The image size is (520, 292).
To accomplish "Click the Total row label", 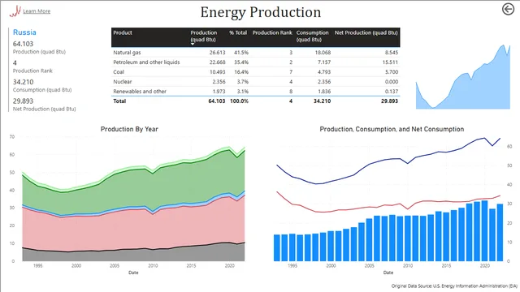I will click(x=119, y=101).
